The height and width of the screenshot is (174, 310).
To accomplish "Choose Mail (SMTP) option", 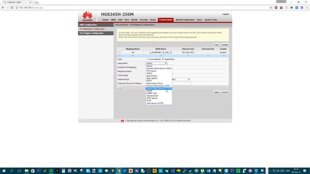I will click(x=159, y=78).
